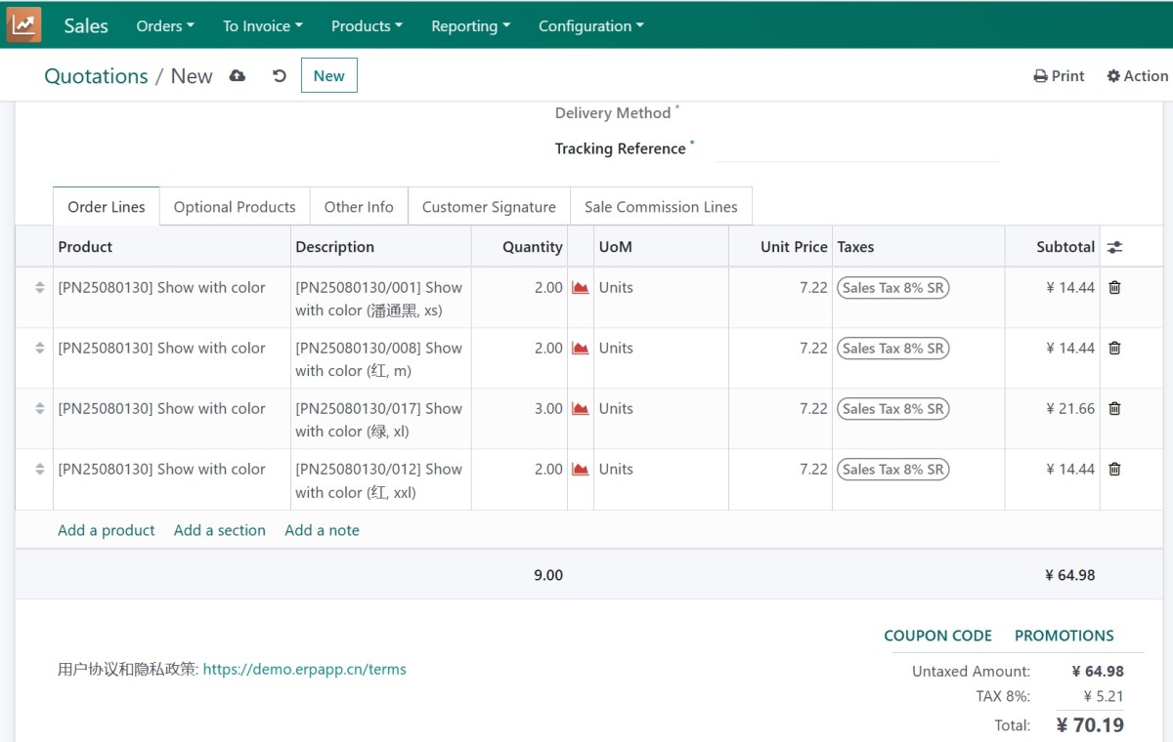This screenshot has width=1173, height=742.
Task: Click the Sales app logo icon
Action: pos(23,24)
